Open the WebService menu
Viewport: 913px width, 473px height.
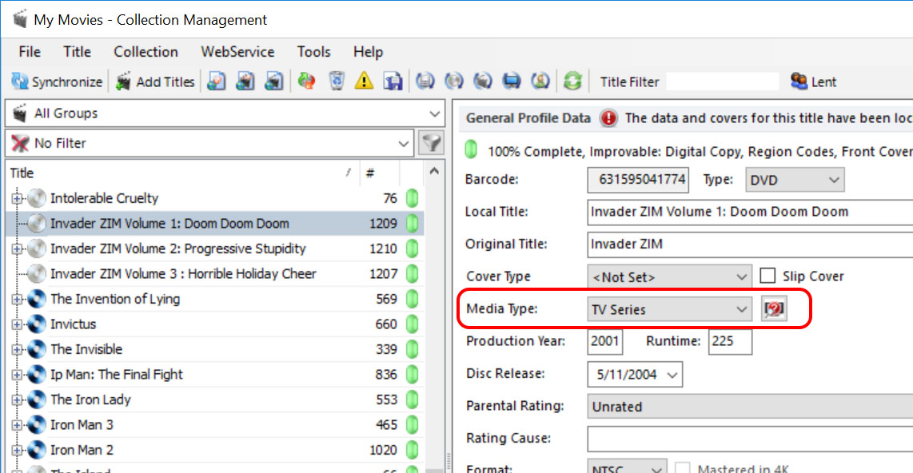pyautogui.click(x=237, y=52)
